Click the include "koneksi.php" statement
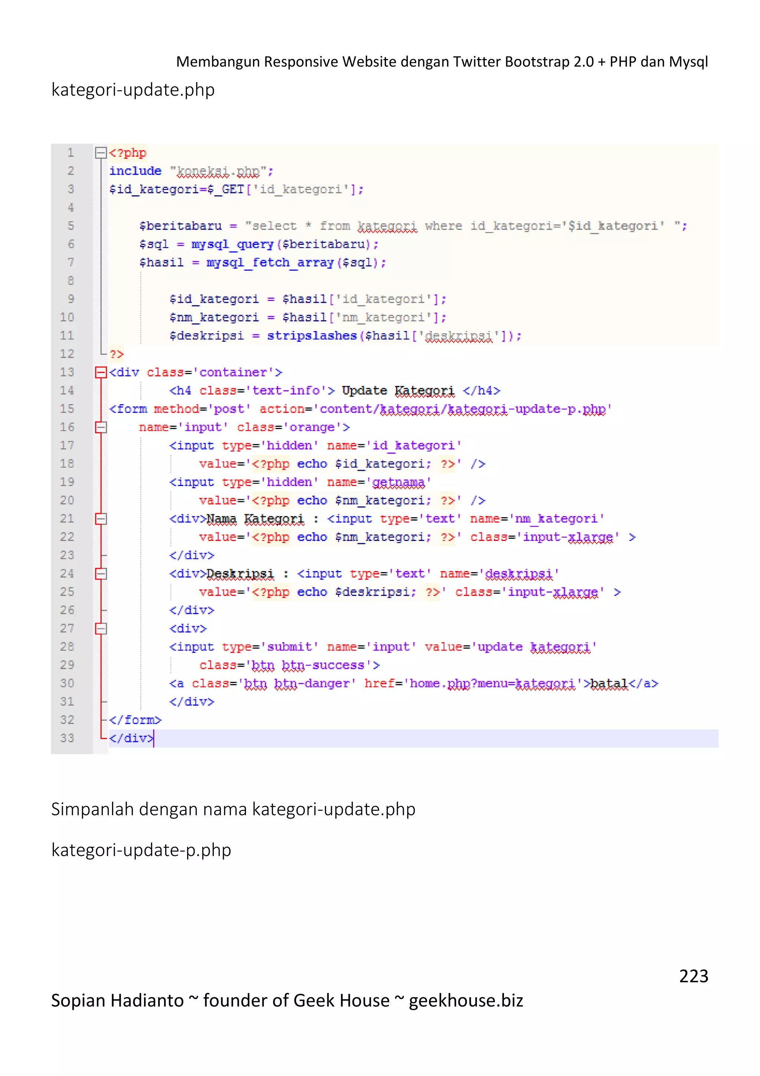The height and width of the screenshot is (1076, 760). pyautogui.click(x=191, y=172)
